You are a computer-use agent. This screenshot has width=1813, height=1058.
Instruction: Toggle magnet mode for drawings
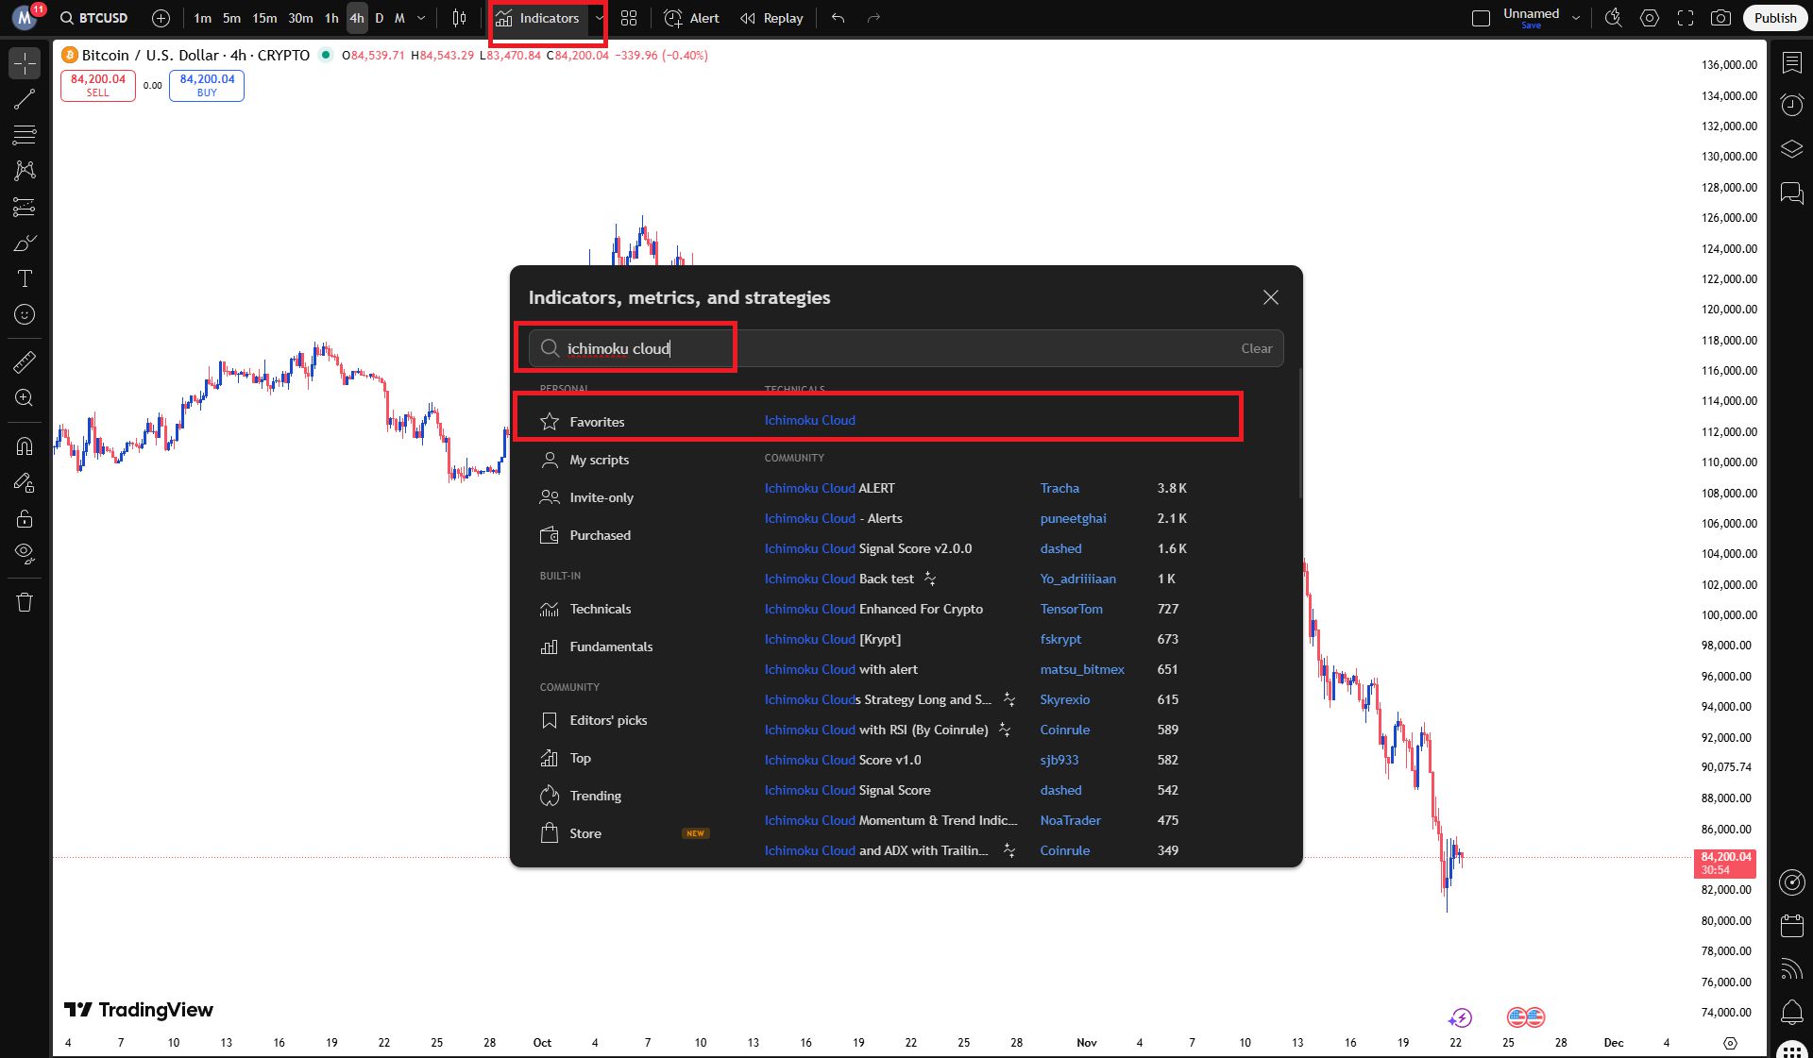point(25,446)
